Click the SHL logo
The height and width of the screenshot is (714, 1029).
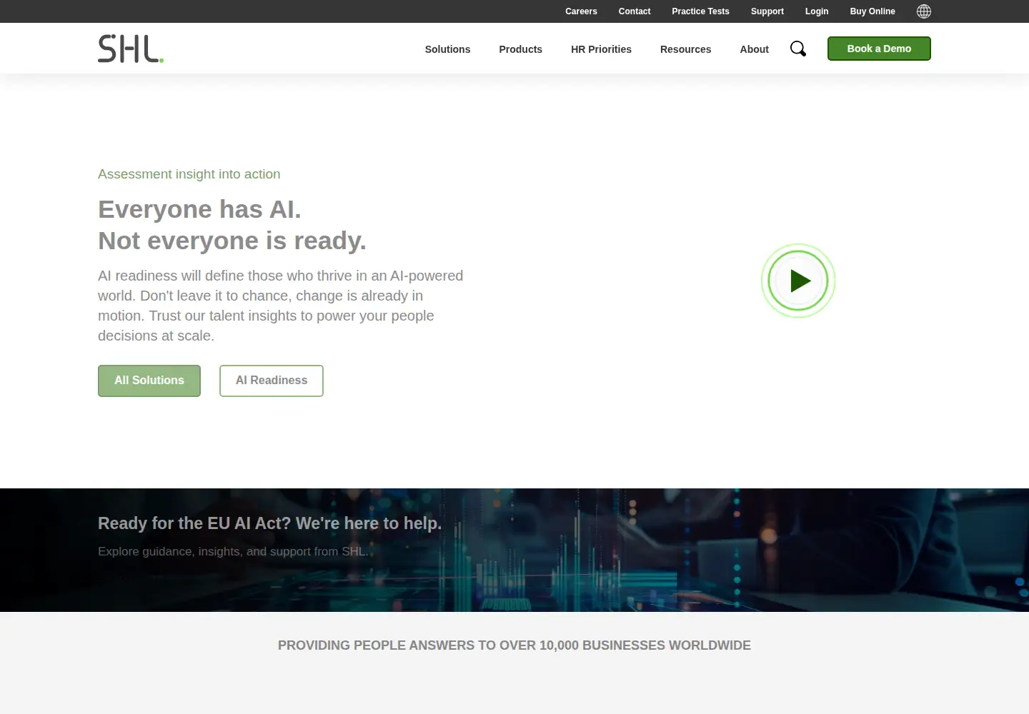click(x=131, y=49)
